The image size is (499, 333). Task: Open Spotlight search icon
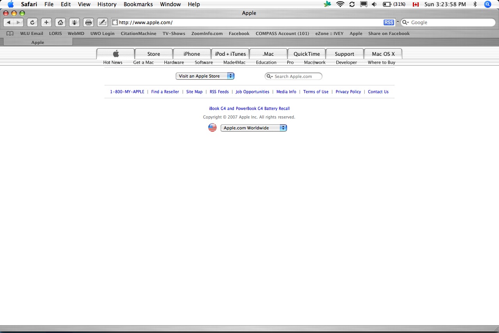(x=488, y=4)
